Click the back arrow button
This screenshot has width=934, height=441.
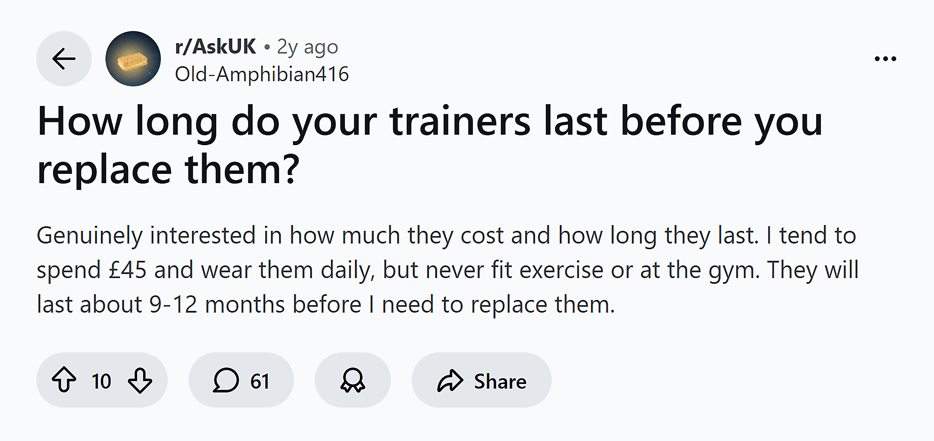[64, 59]
